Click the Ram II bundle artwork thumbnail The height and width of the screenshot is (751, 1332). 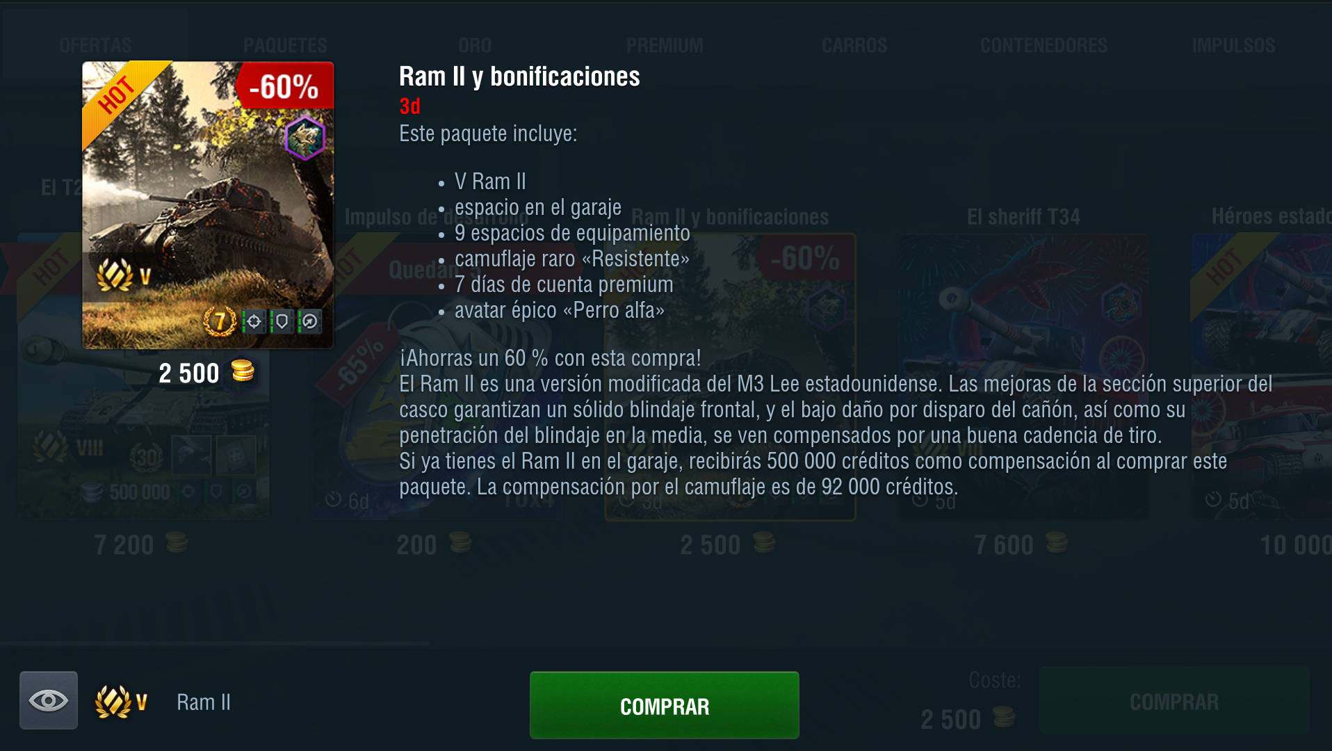coord(208,205)
